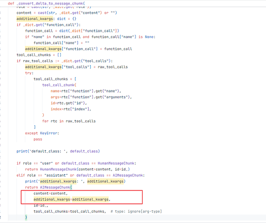Viewport: 266px width, 223px height.
Task: Click the print default_class statement
Action: pos(58,151)
